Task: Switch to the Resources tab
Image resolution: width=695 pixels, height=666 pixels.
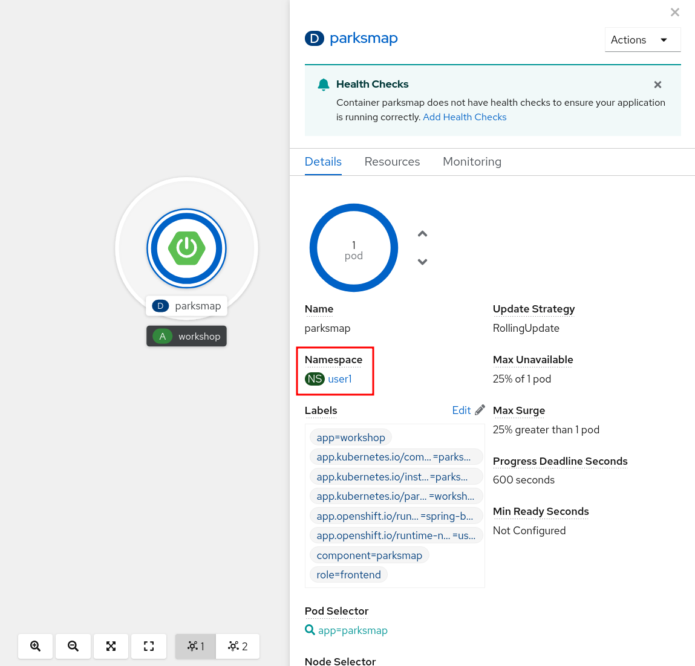Action: 392,161
